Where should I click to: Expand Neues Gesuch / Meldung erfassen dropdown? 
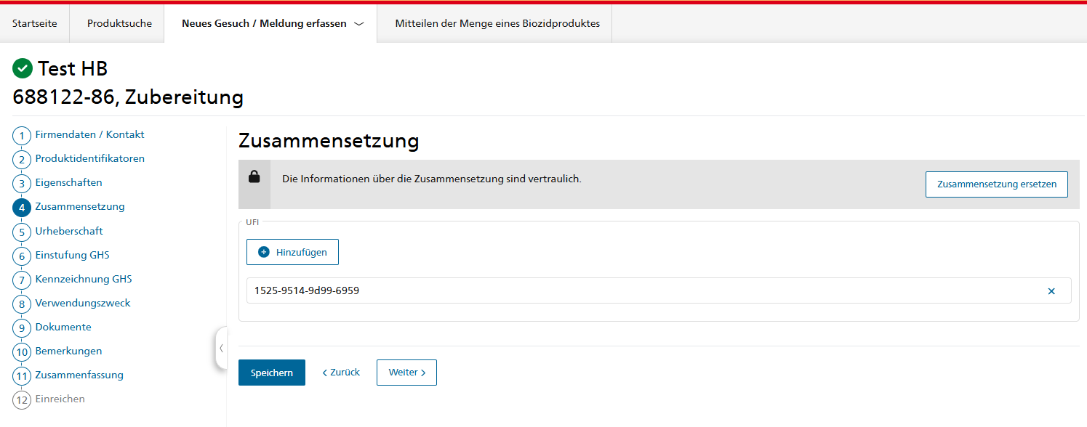[x=358, y=24]
